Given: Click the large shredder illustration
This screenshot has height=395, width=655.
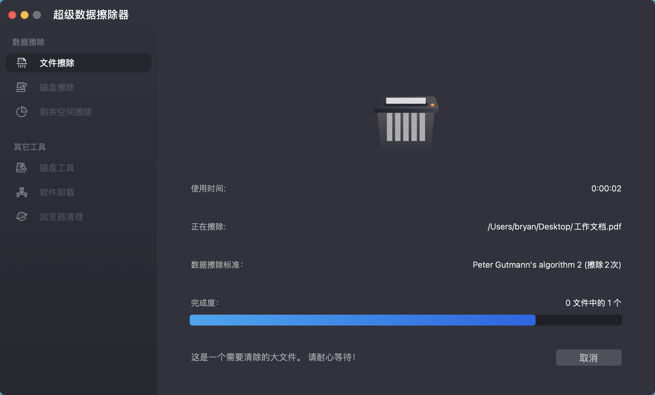Looking at the screenshot, I should click(x=405, y=124).
